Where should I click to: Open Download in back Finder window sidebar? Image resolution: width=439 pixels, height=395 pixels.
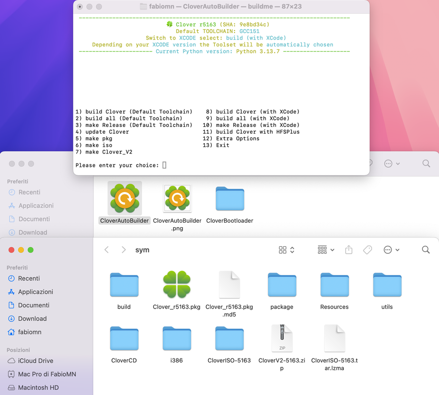(x=28, y=233)
